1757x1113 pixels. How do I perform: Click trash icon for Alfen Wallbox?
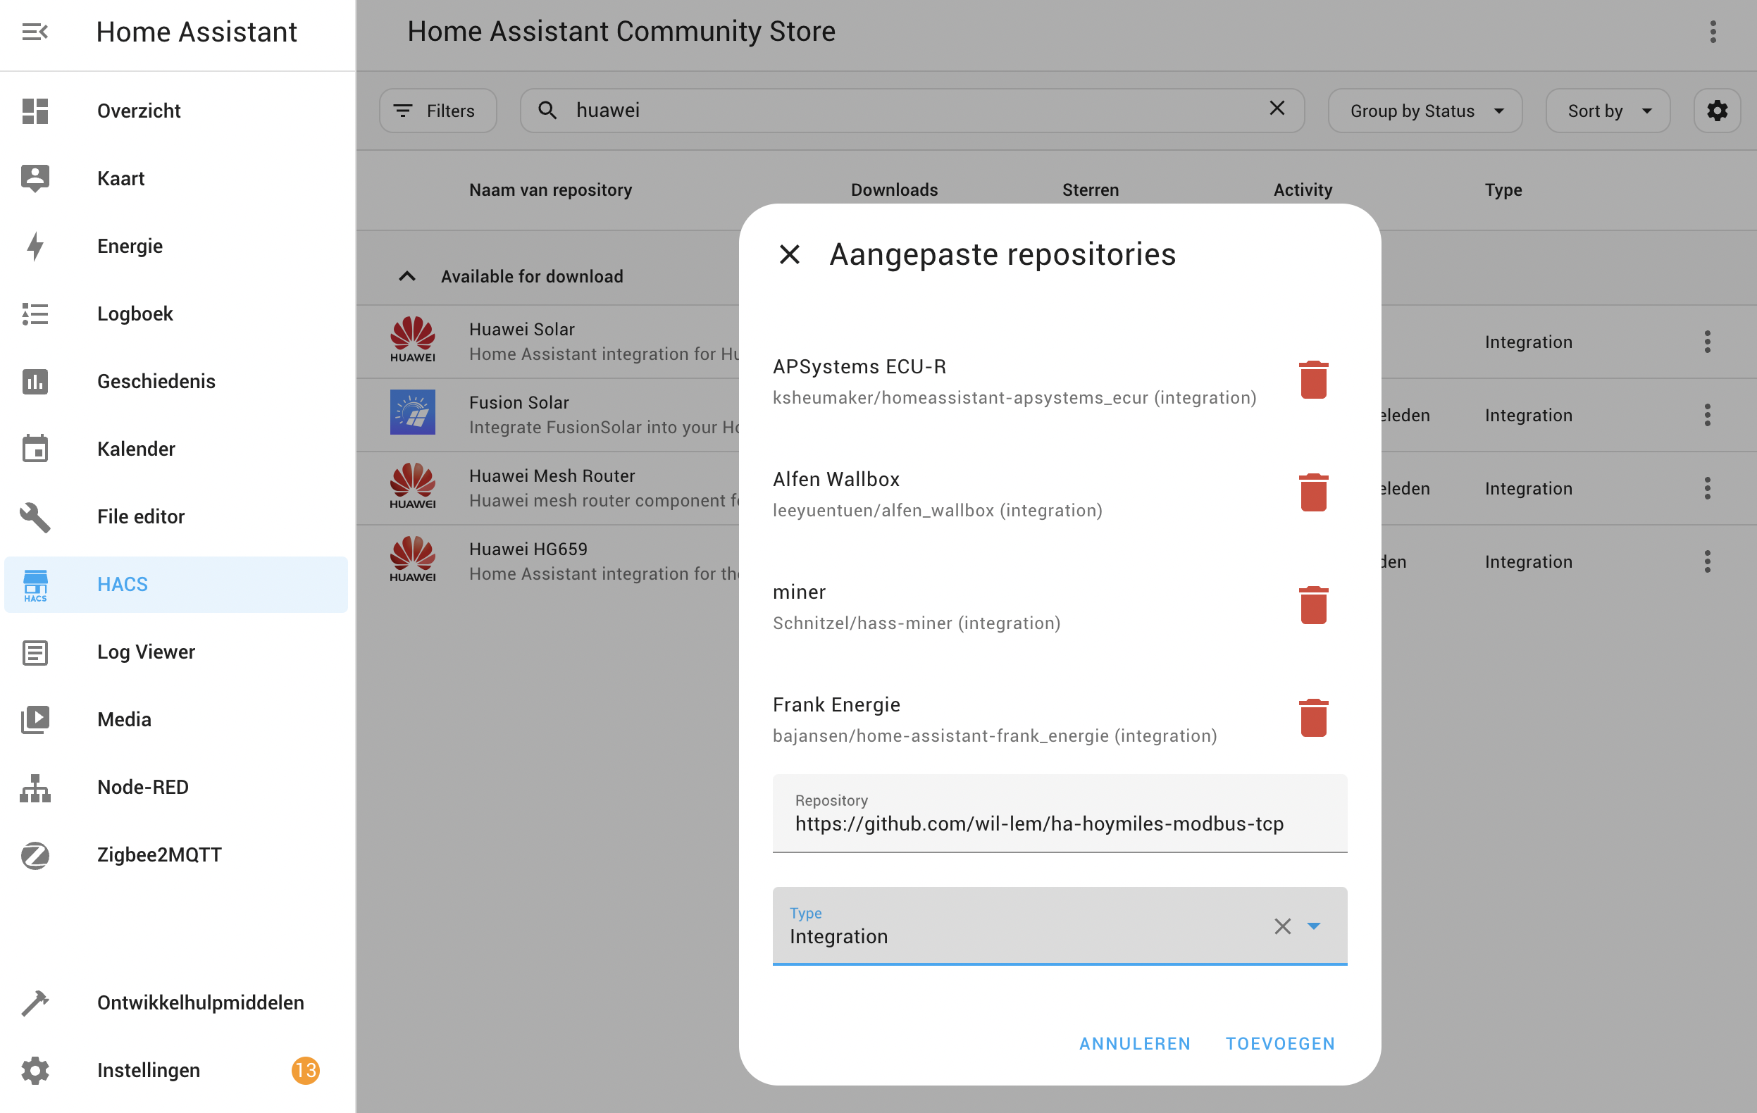tap(1312, 493)
